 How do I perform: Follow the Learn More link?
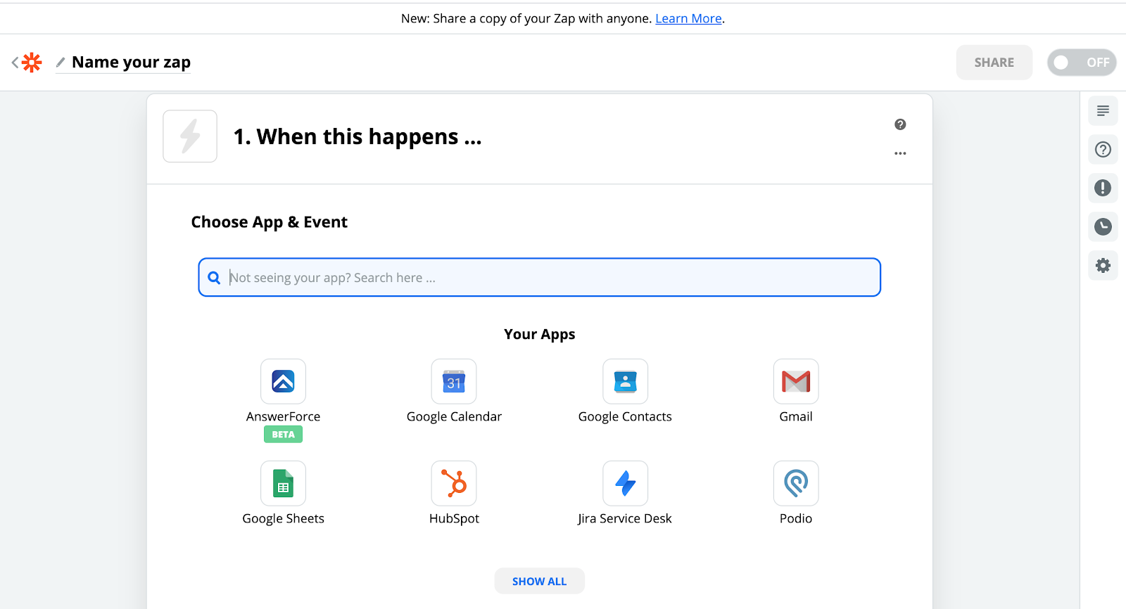688,19
